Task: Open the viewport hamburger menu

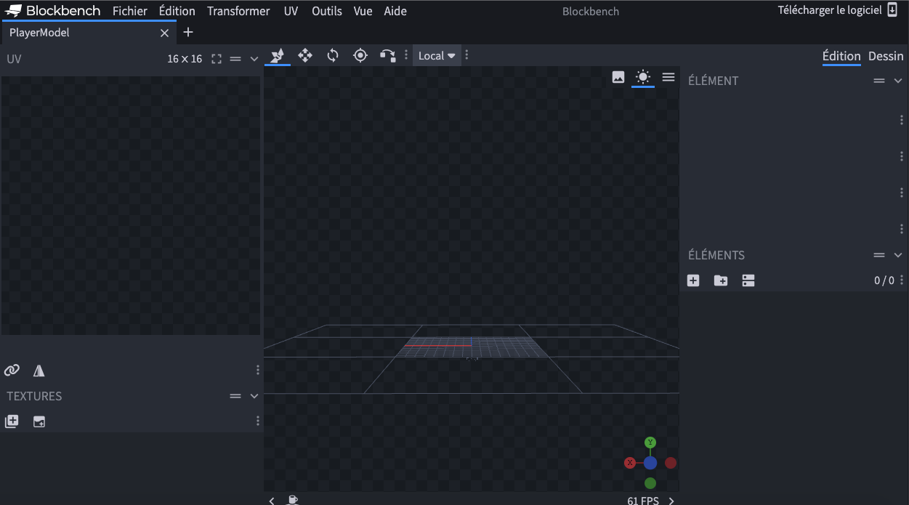Action: pyautogui.click(x=668, y=77)
